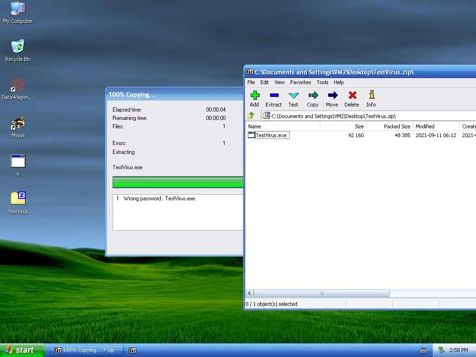
Task: Select the desktop icon labeled u
Action: tap(18, 165)
